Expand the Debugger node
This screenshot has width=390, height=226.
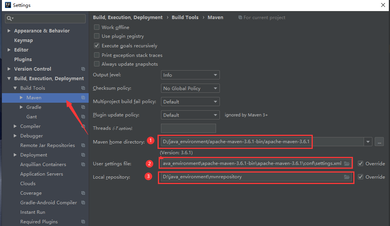(x=15, y=136)
